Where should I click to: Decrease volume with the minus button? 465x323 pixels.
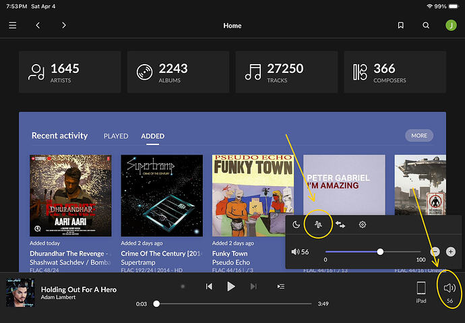coord(435,252)
